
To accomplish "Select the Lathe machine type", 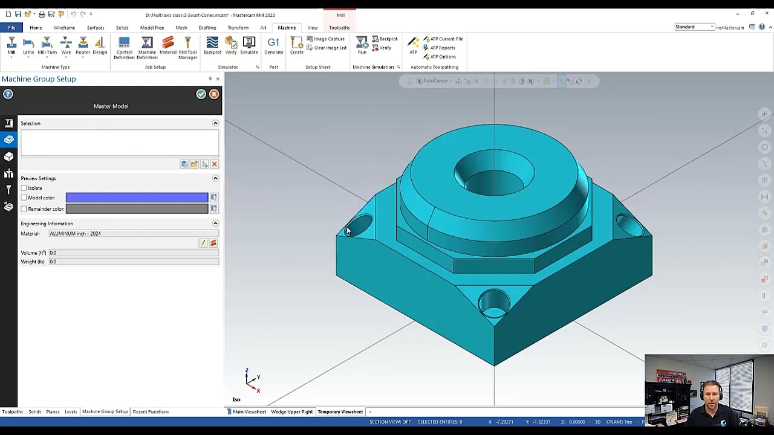I will (28, 46).
